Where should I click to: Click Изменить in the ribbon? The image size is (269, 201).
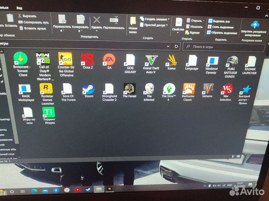(194, 27)
